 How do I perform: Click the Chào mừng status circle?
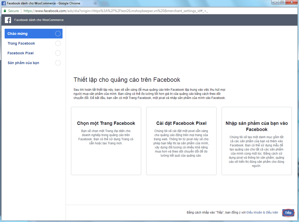(58, 34)
